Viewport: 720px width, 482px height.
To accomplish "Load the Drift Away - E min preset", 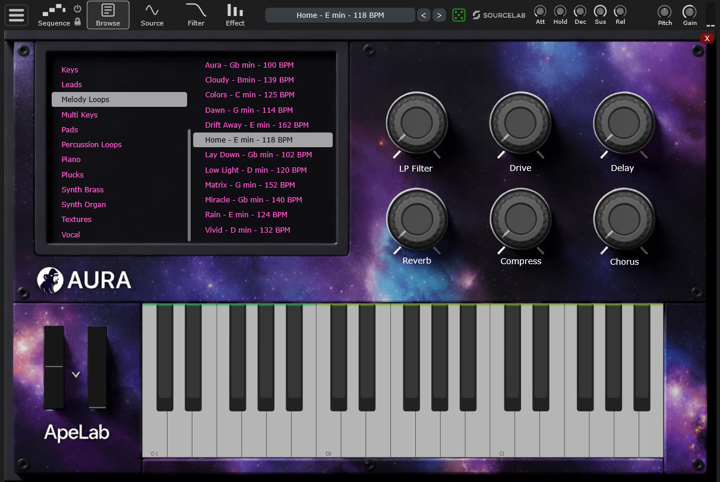I will tap(257, 125).
